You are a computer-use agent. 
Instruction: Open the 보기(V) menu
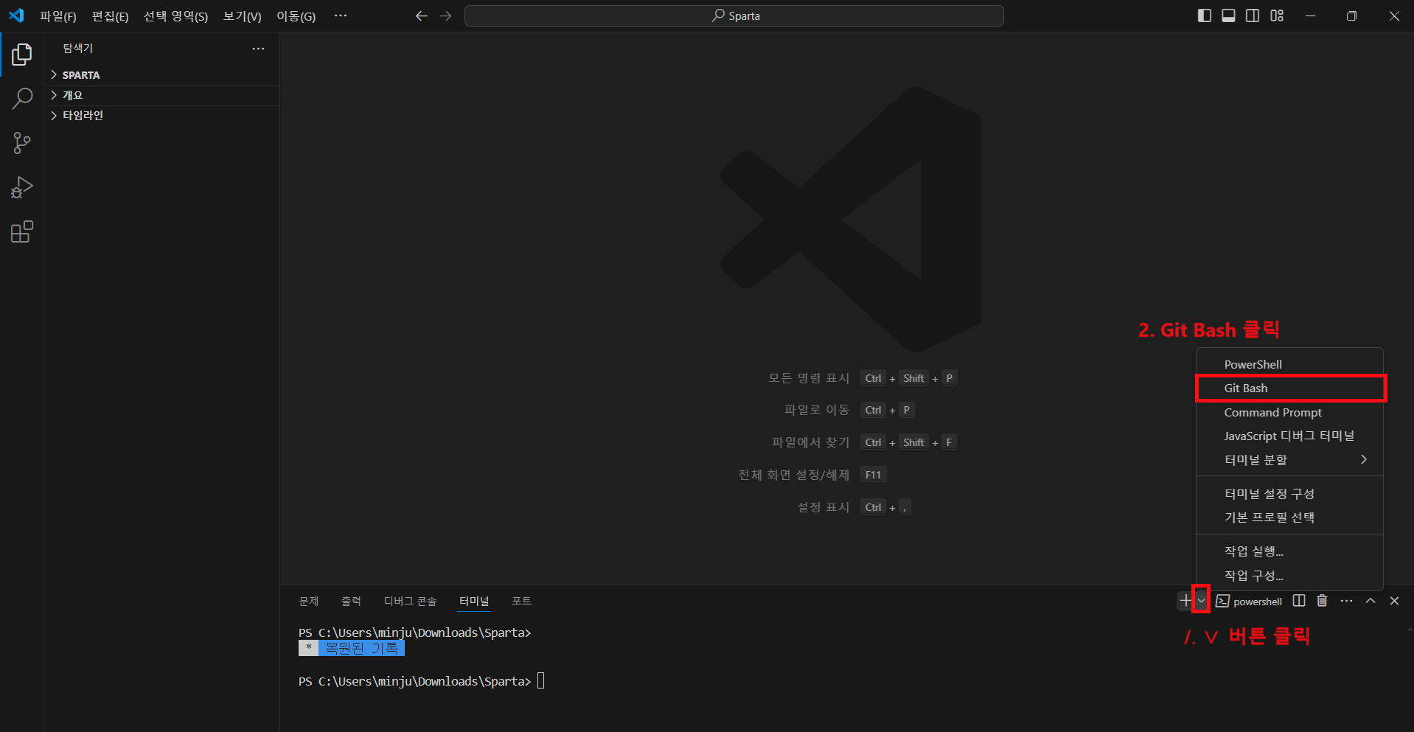coord(242,16)
